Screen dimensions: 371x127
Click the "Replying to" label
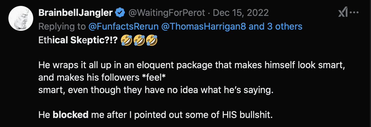(62, 26)
